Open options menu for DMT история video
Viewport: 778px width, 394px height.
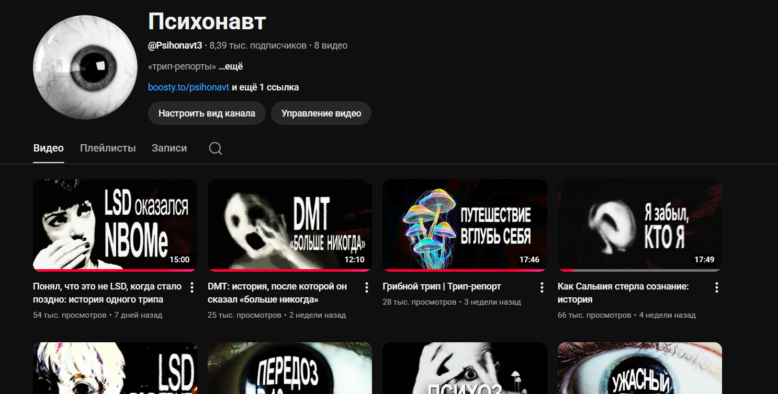(x=367, y=287)
